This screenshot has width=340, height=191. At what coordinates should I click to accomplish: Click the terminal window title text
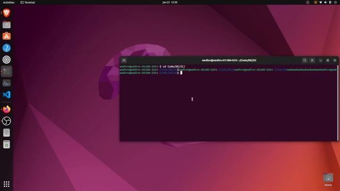tap(229, 60)
